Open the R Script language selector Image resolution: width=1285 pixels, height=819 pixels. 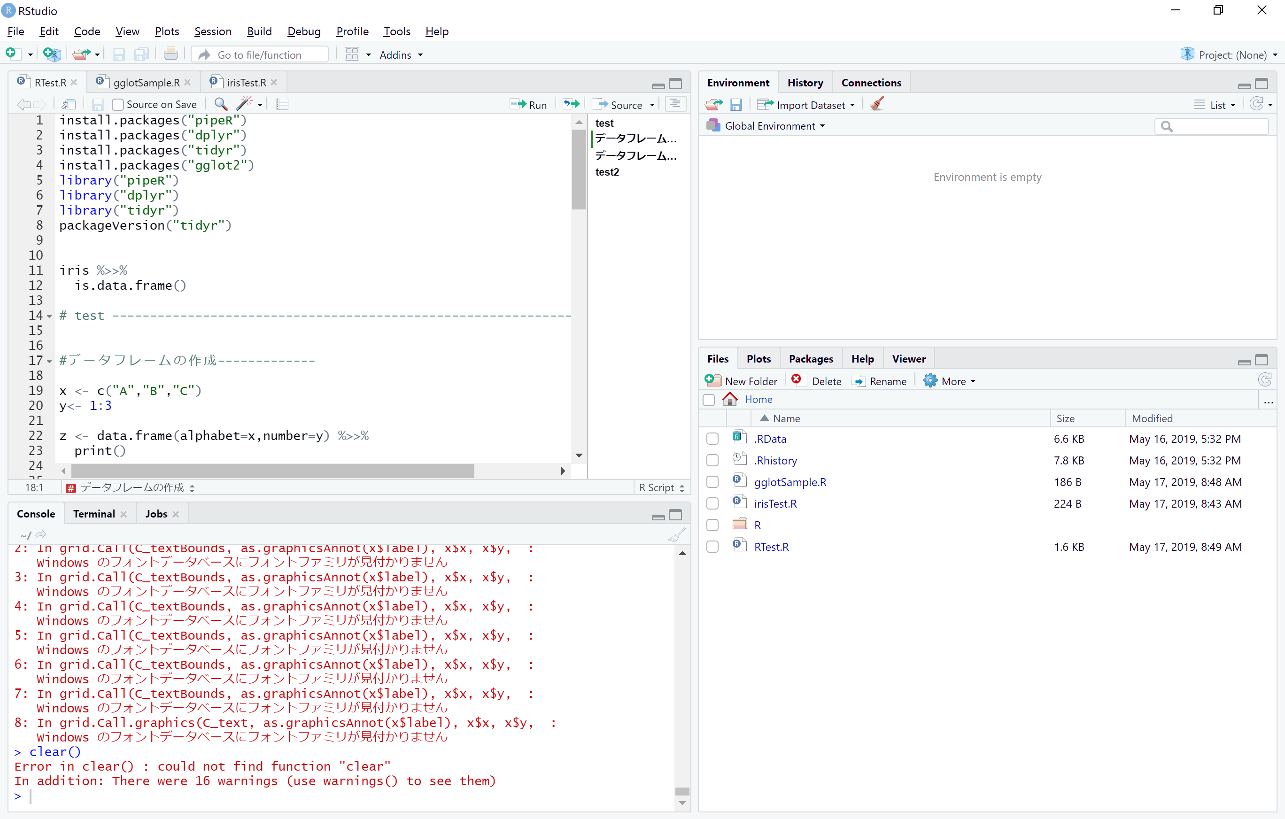point(660,487)
